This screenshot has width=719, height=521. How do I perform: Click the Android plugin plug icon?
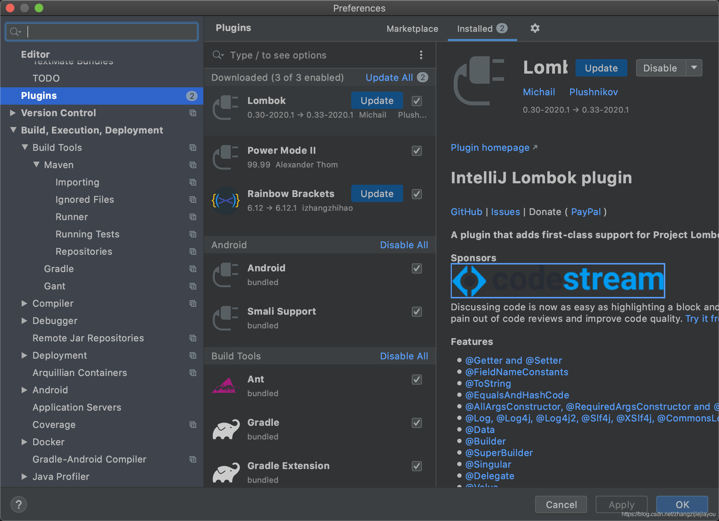[x=225, y=275]
